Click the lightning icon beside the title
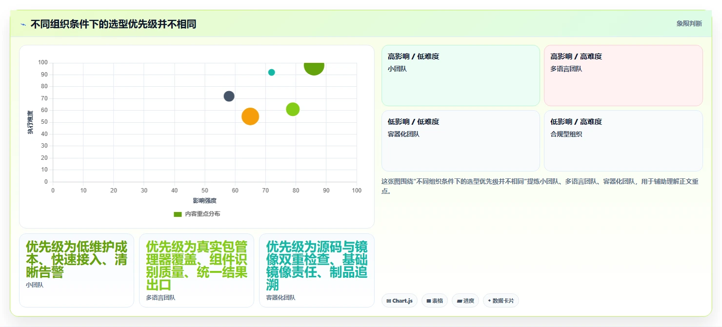Screen dimensions: 722x327 23,24
